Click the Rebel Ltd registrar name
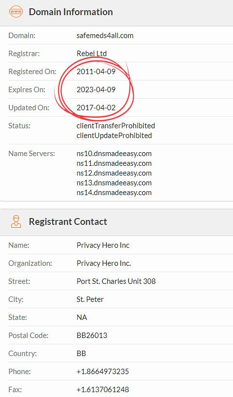 click(x=92, y=54)
